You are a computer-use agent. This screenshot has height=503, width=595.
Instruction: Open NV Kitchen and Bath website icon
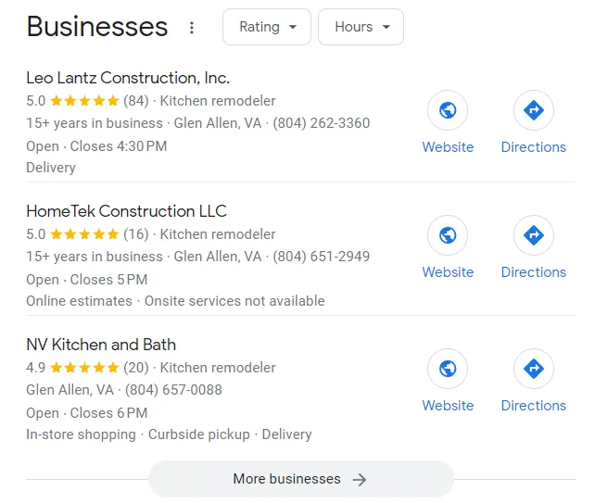coord(448,369)
